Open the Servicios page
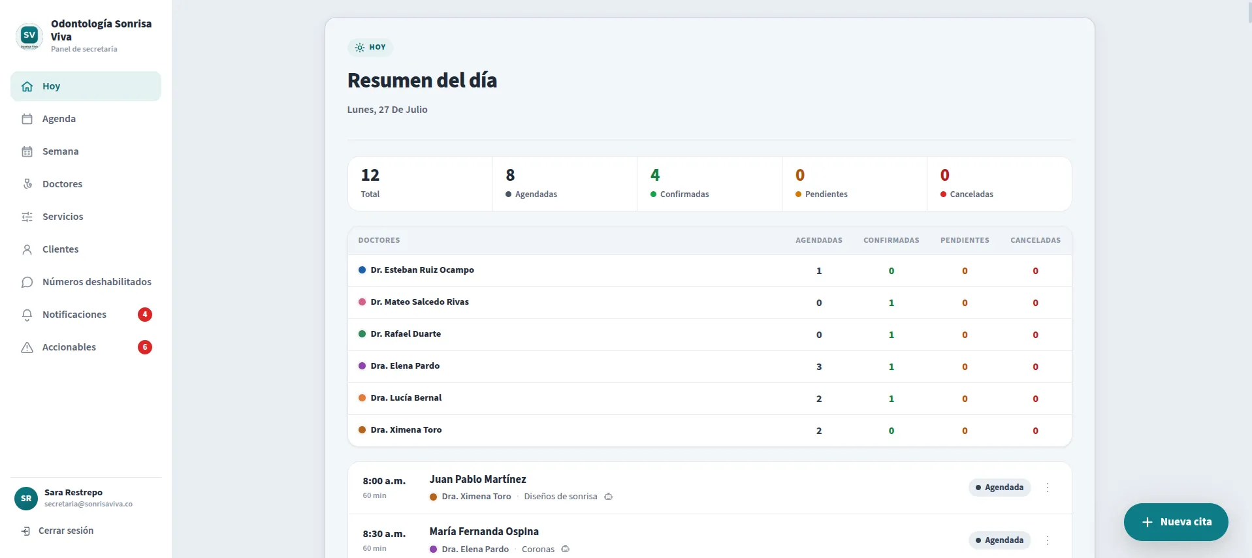Viewport: 1252px width, 558px height. (x=86, y=217)
